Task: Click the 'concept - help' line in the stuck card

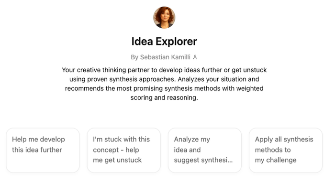Action: click(x=116, y=150)
